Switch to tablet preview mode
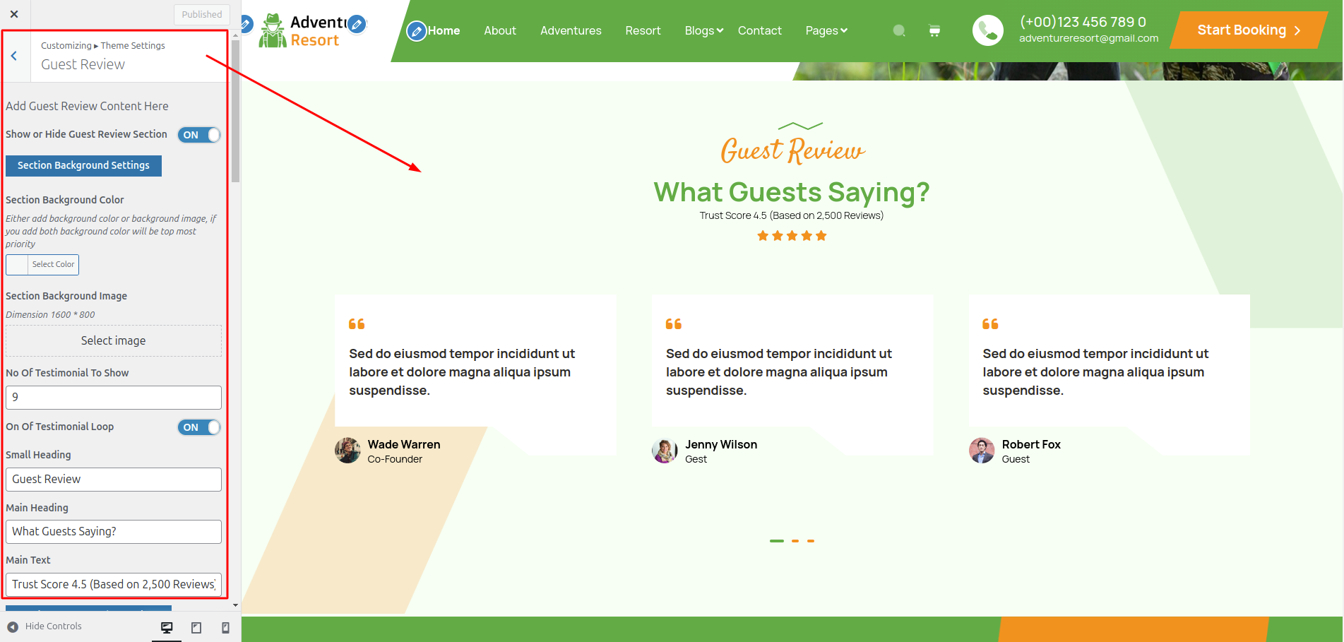Image resolution: width=1344 pixels, height=642 pixels. (x=196, y=626)
